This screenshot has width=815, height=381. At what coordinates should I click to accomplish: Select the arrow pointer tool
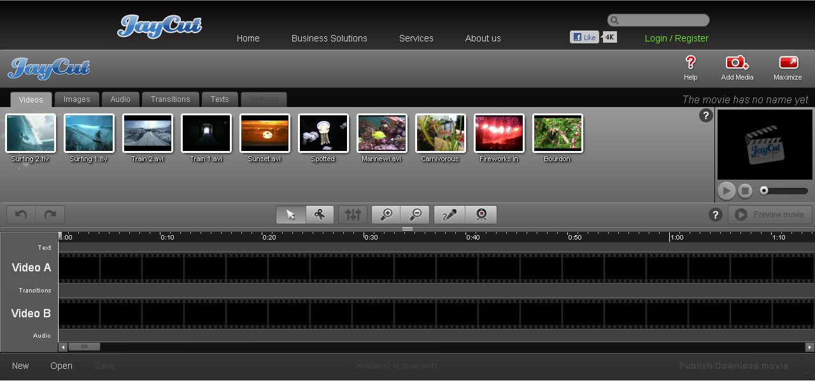tap(291, 215)
